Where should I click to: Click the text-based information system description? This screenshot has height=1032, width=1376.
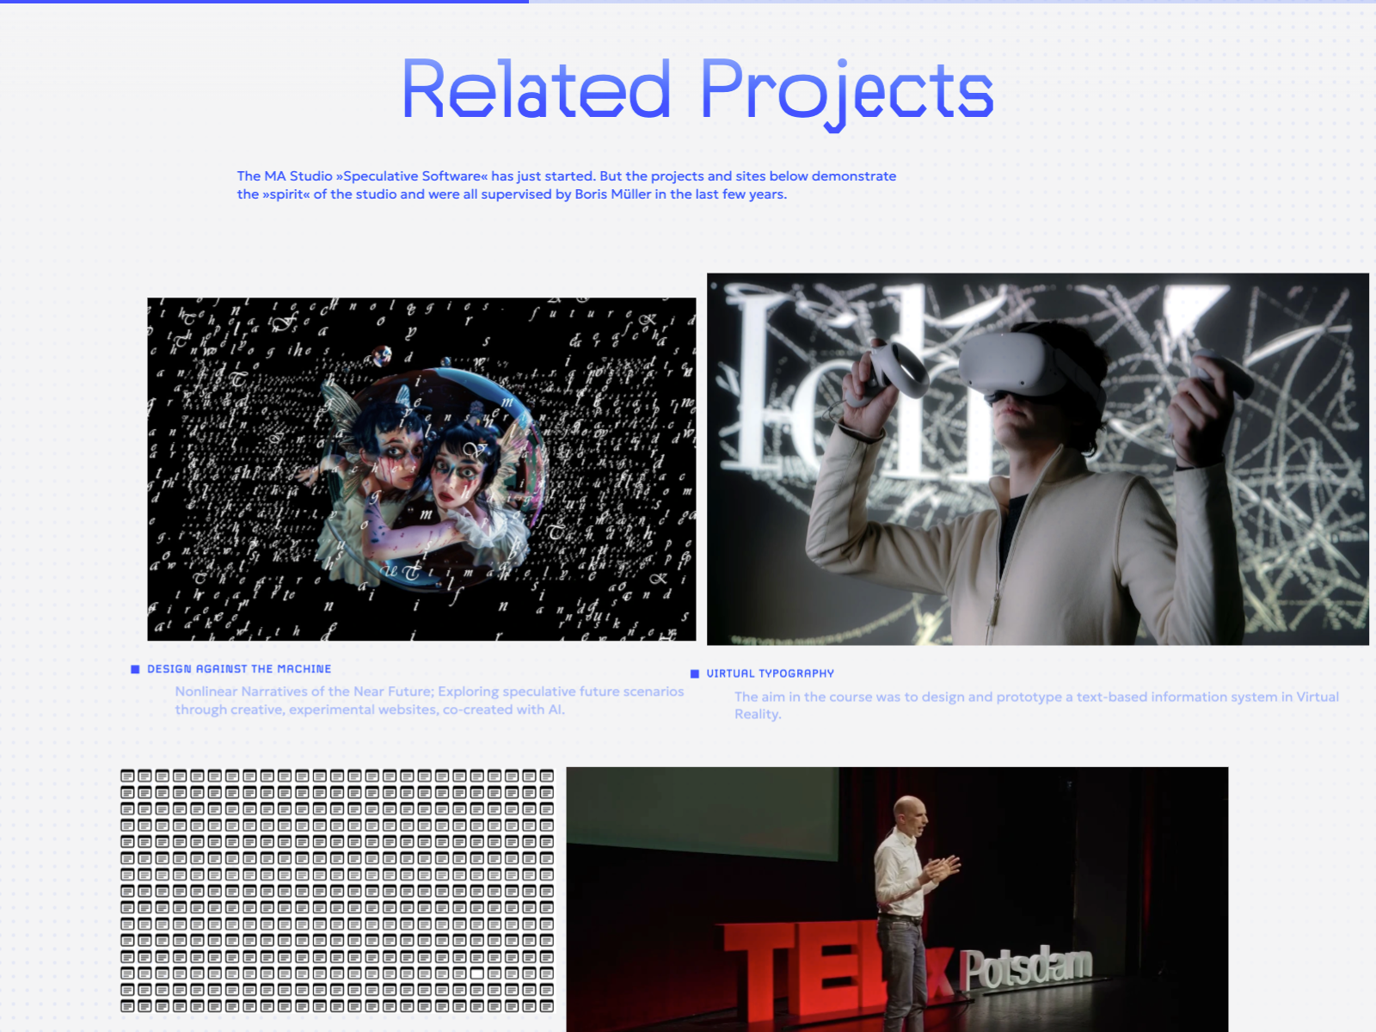point(1035,705)
